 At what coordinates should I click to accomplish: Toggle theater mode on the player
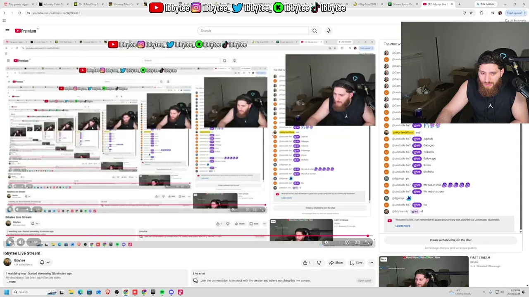[x=357, y=242]
